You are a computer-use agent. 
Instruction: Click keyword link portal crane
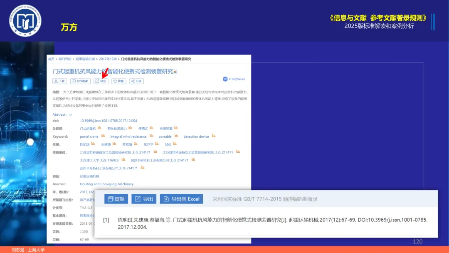(x=89, y=136)
